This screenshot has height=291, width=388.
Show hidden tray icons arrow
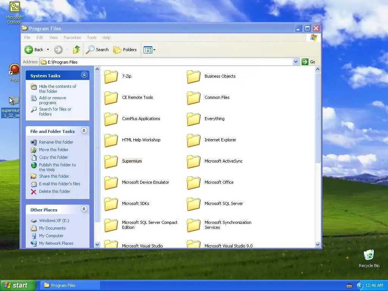tap(360, 286)
